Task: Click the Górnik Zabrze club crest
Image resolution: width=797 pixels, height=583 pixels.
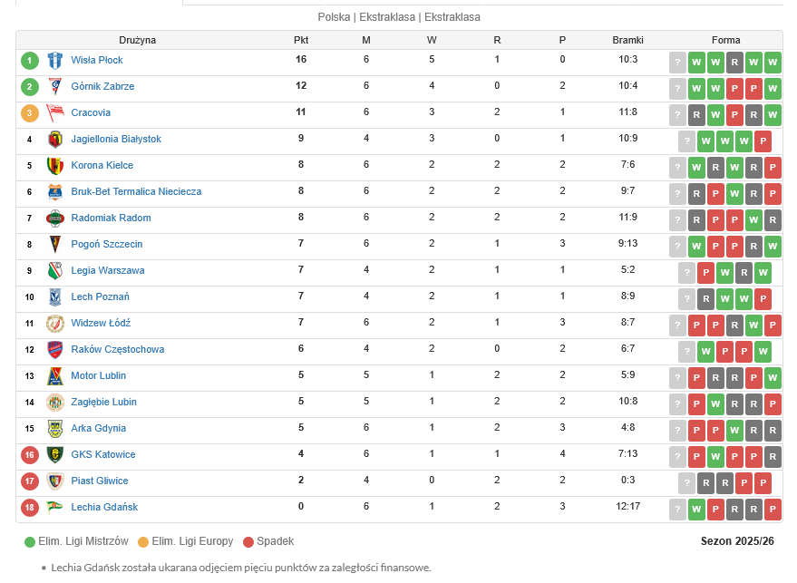Action: [x=55, y=87]
